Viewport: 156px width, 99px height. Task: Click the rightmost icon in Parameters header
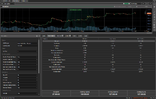tap(39, 36)
